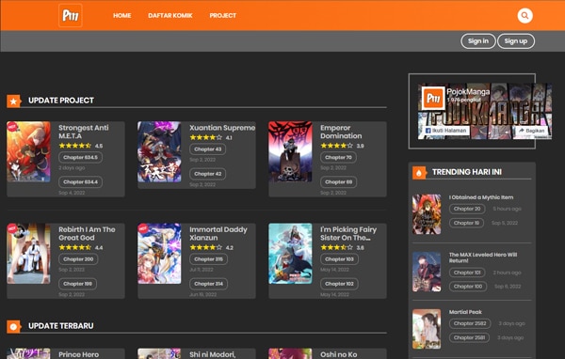Click Ikuti Halaman Facebook button
The width and height of the screenshot is (565, 359).
coord(446,131)
